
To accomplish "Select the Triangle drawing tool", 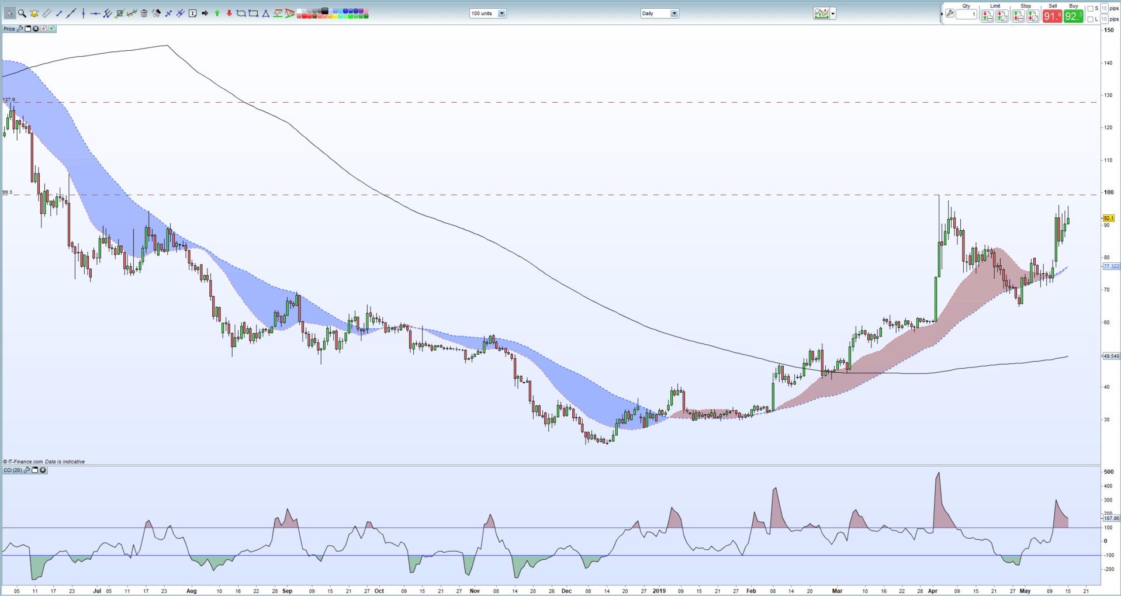I will 265,13.
